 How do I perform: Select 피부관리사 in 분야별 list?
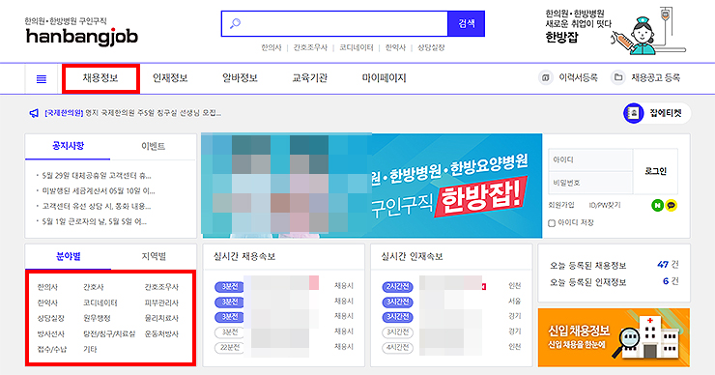pyautogui.click(x=161, y=303)
